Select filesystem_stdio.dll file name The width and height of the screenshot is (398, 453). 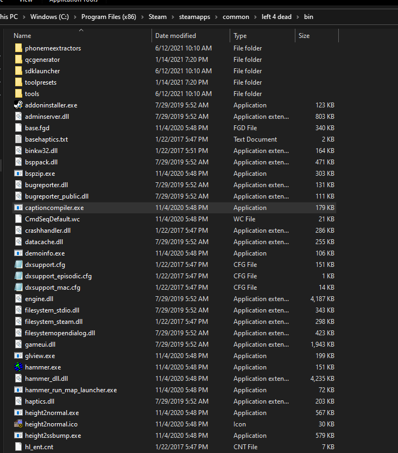[x=52, y=310]
